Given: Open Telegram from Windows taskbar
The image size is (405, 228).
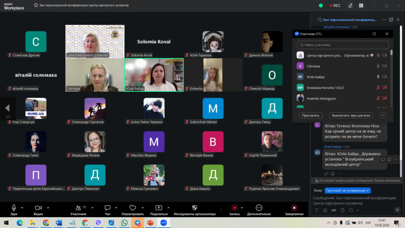Looking at the screenshot, I should tap(138, 223).
